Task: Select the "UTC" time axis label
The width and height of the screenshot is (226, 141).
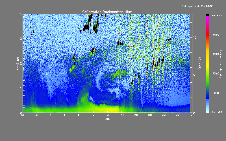Action: [x=107, y=119]
